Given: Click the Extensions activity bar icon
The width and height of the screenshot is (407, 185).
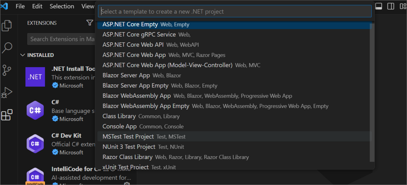Looking at the screenshot, I should (x=7, y=115).
